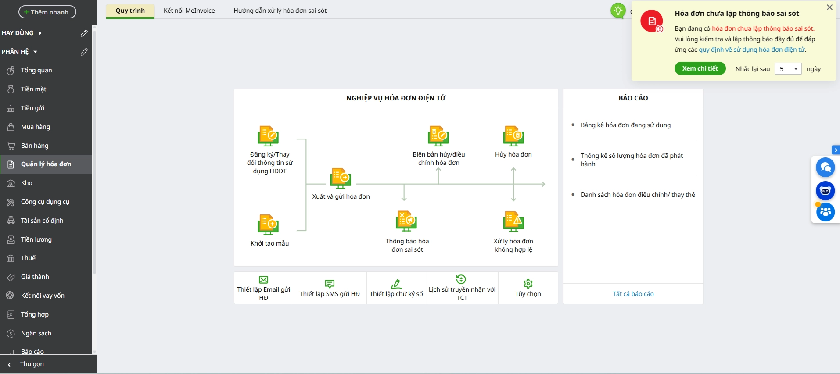
Task: Open Tùy chọn gear settings
Action: 528,288
